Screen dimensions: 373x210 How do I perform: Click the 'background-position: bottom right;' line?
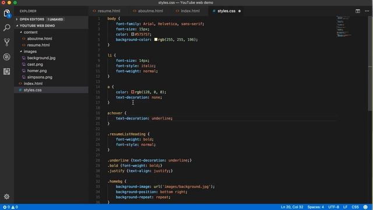click(152, 192)
